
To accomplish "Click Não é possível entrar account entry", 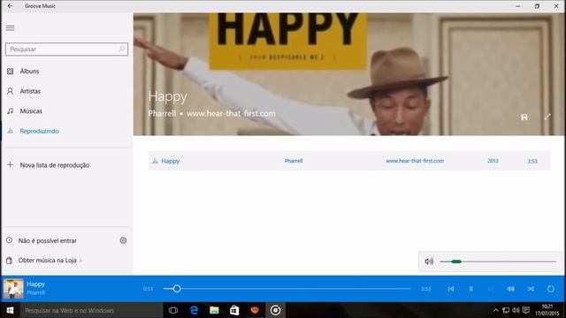I will 47,240.
